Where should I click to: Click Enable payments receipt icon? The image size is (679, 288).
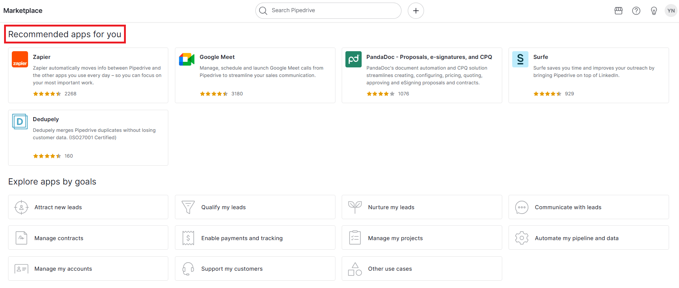point(188,238)
